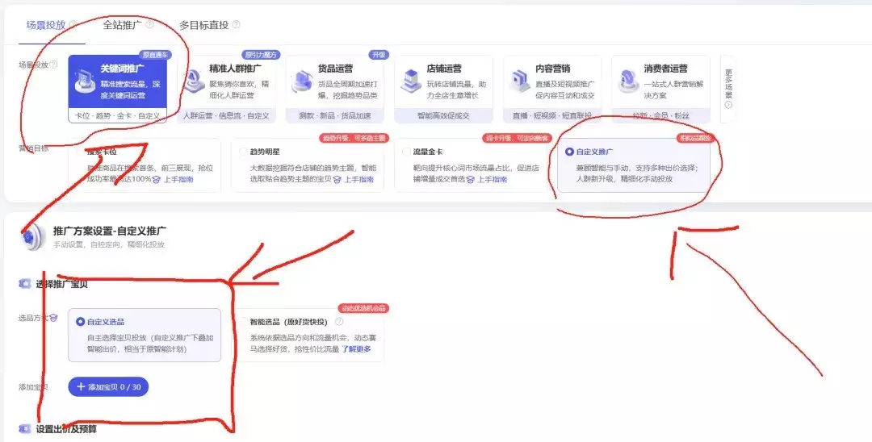Viewport: 872px width, 442px height.
Task: Switch to the 场景投放 tab
Action: click(x=45, y=24)
